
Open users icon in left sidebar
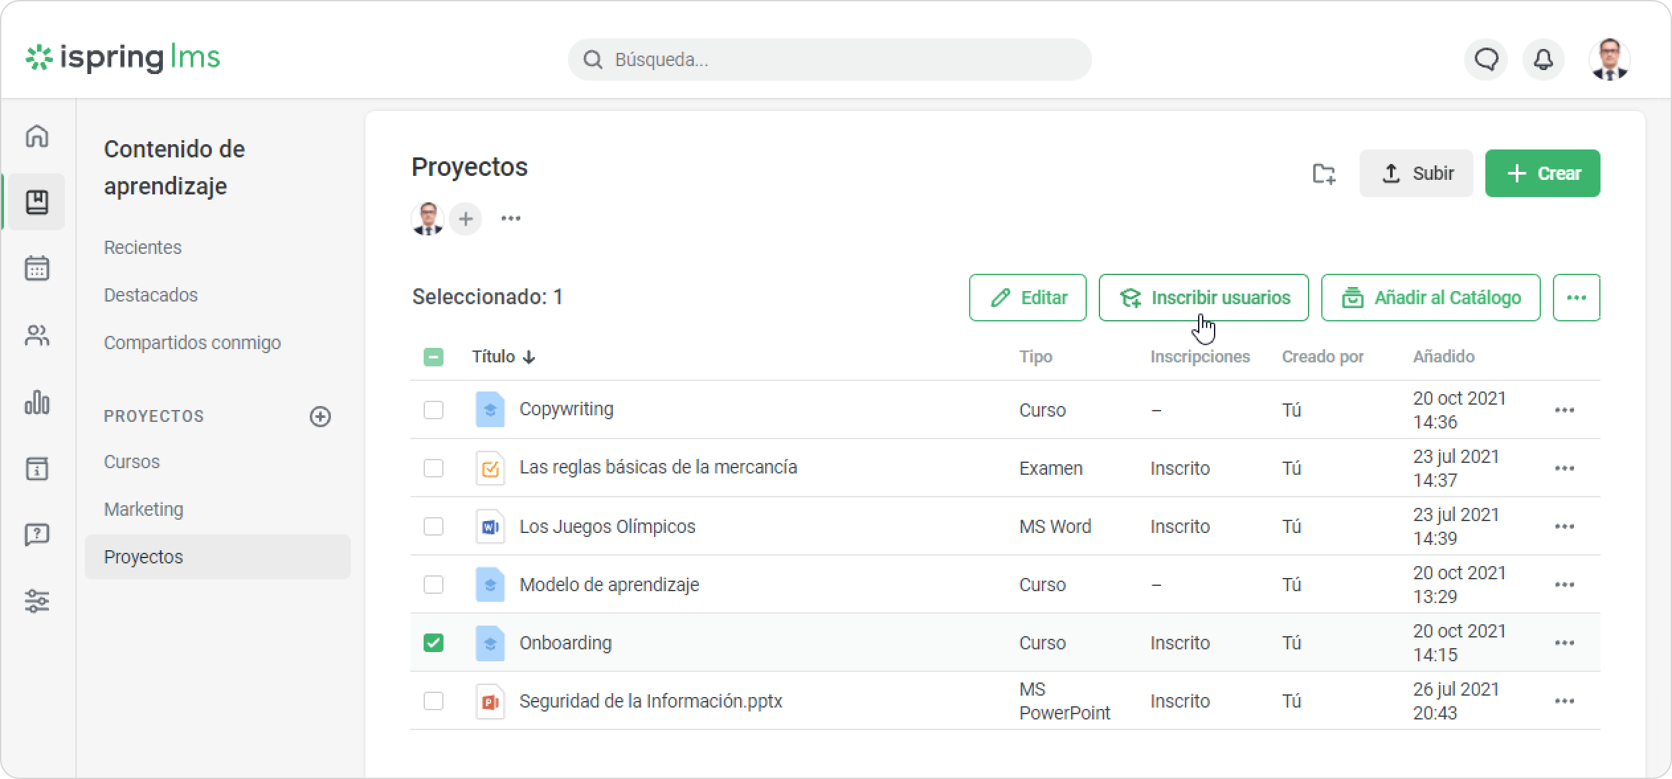pyautogui.click(x=37, y=336)
